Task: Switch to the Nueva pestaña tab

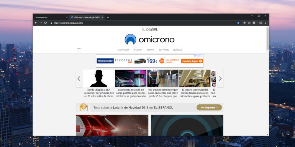Action: (51, 17)
